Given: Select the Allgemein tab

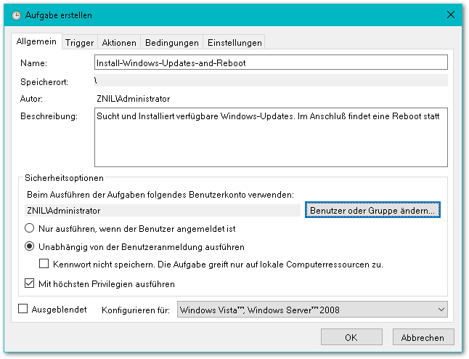Looking at the screenshot, I should point(37,41).
